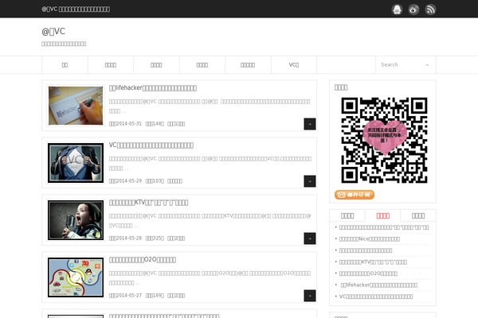
Task: Click the QR code image in sidebar
Action: 384,140
